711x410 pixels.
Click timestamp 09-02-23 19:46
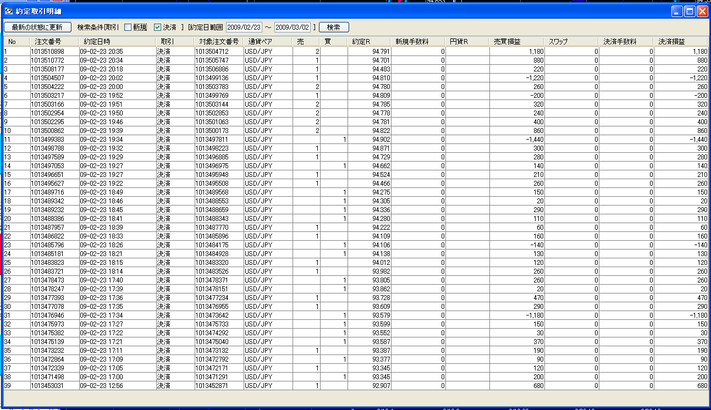click(x=102, y=121)
